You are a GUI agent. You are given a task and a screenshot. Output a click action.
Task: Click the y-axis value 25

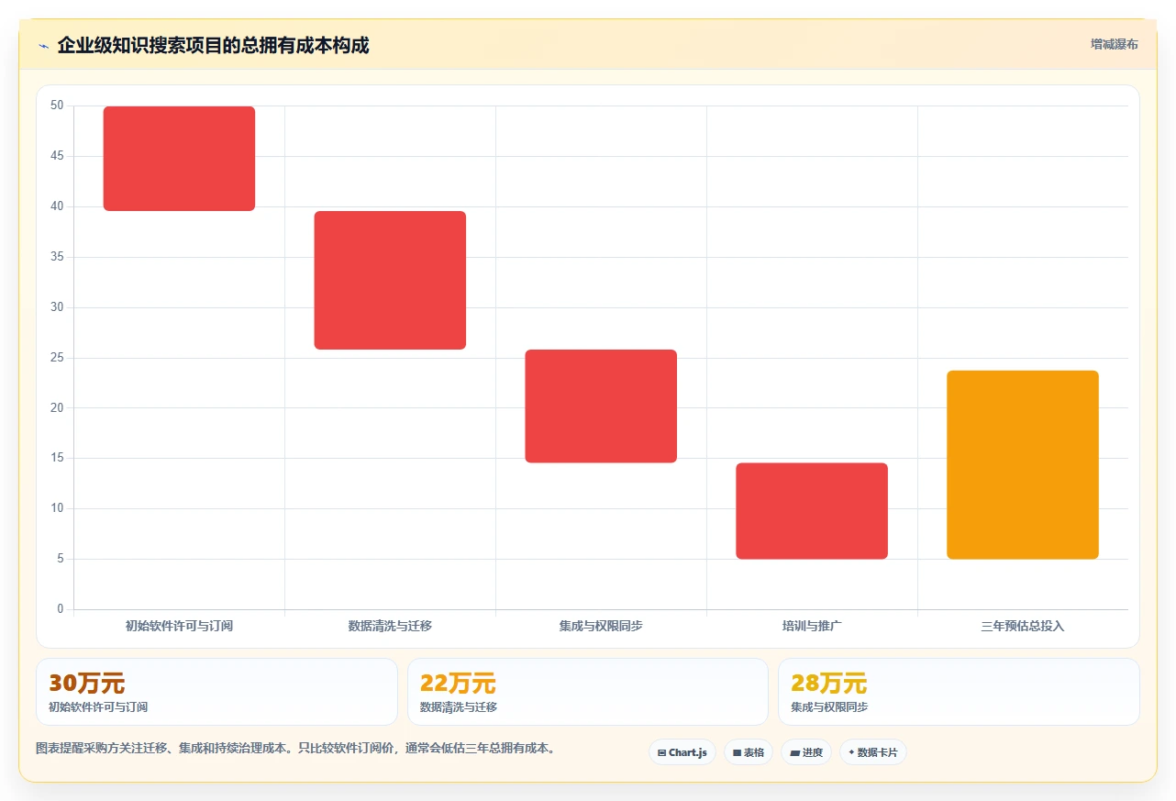click(57, 357)
